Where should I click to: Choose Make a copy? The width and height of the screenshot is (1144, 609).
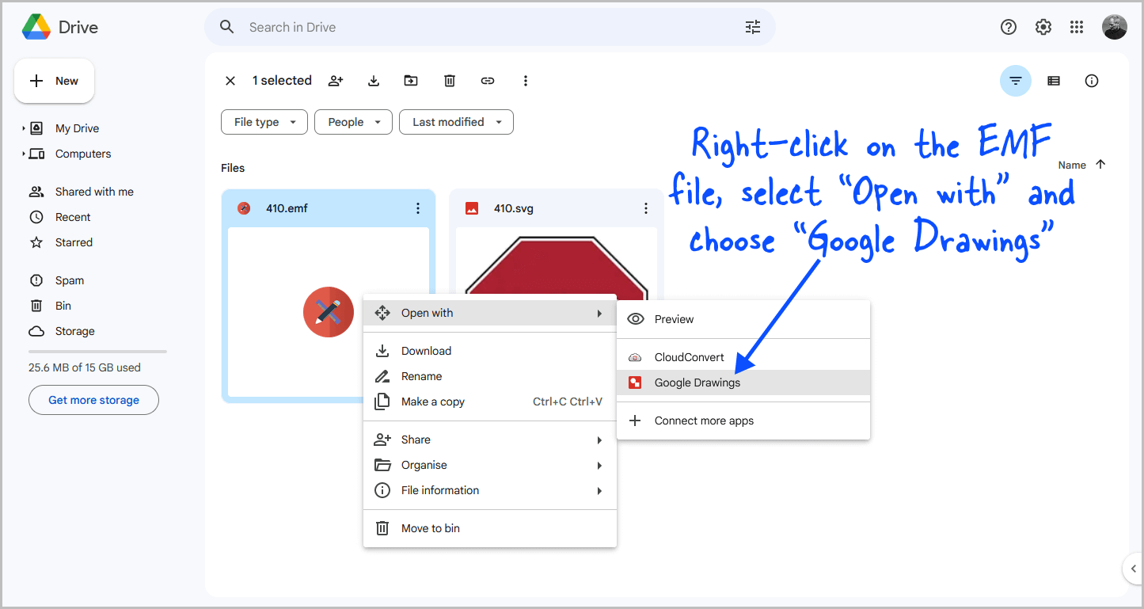coord(489,402)
